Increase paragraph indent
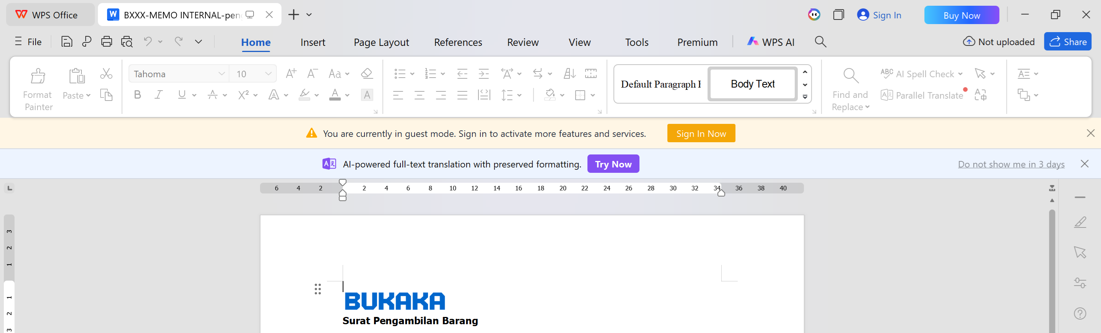The image size is (1101, 333). point(483,73)
